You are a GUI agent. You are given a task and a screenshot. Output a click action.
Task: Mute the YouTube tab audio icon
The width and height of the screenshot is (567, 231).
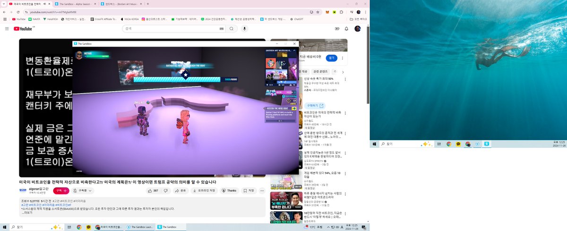44,3
